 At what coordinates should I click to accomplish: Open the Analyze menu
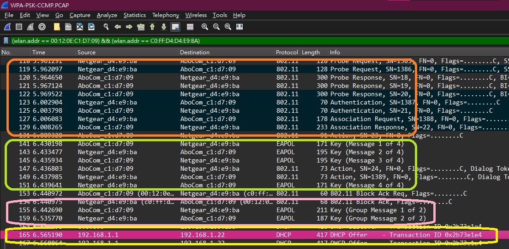pos(107,15)
